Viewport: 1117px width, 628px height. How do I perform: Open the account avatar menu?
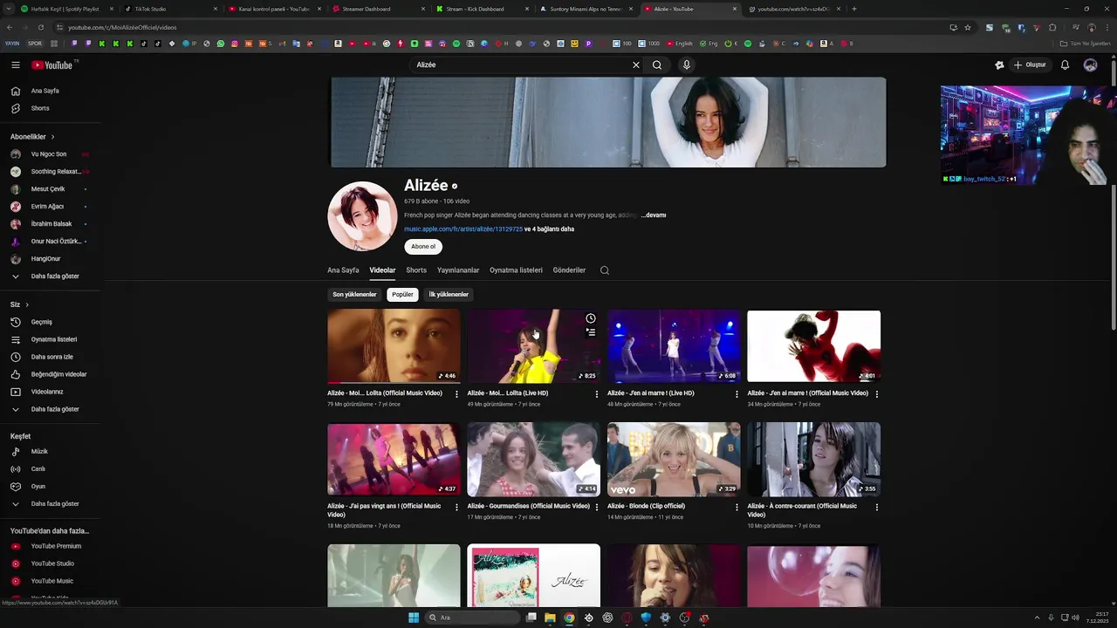tap(1090, 65)
